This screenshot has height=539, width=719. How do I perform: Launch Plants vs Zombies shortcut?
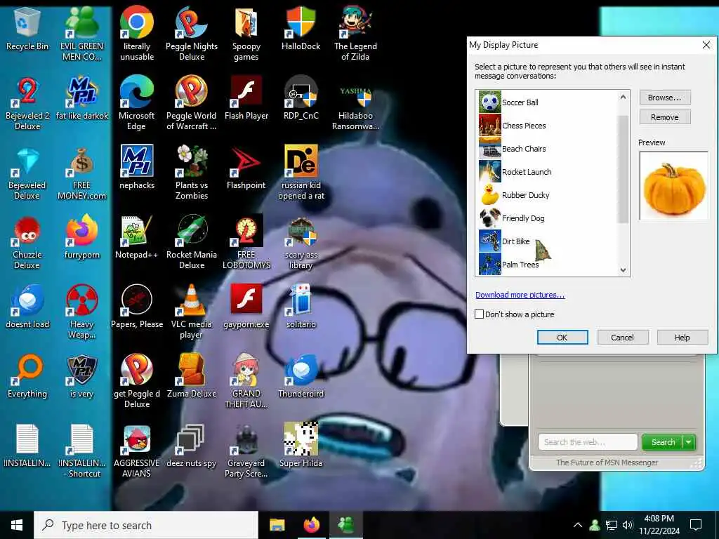[191, 174]
